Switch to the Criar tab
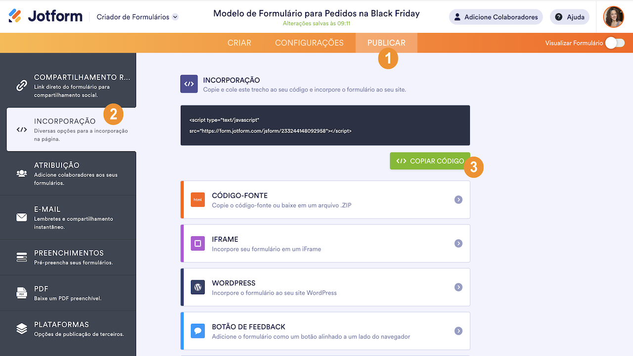This screenshot has height=356, width=633. (239, 43)
